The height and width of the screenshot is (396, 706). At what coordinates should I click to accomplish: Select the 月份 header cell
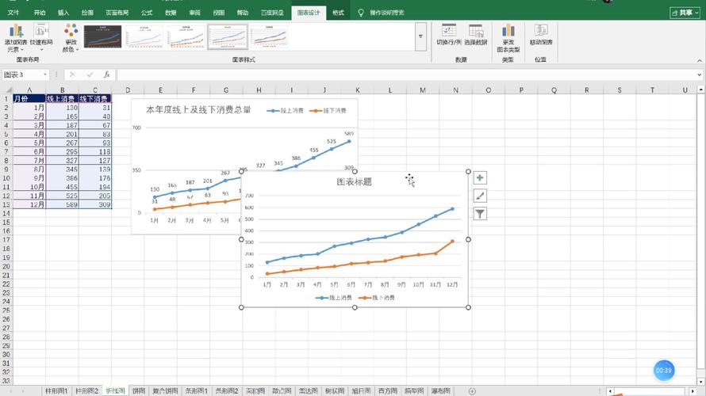tap(29, 98)
